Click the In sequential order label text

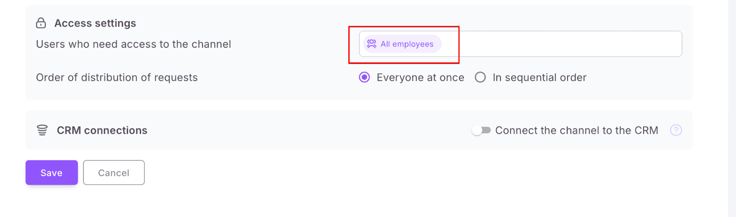click(x=539, y=78)
